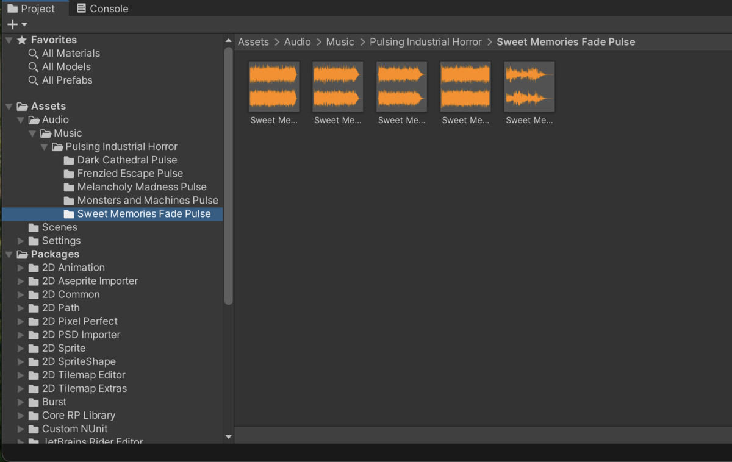Navigate to Pulsing Industrial Horror breadcrumb

coord(425,42)
